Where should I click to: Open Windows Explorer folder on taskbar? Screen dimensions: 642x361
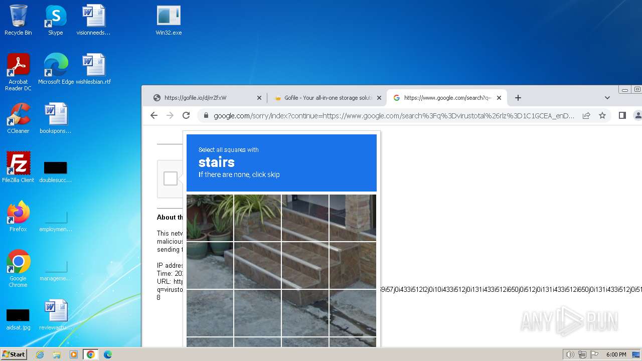[x=57, y=354]
